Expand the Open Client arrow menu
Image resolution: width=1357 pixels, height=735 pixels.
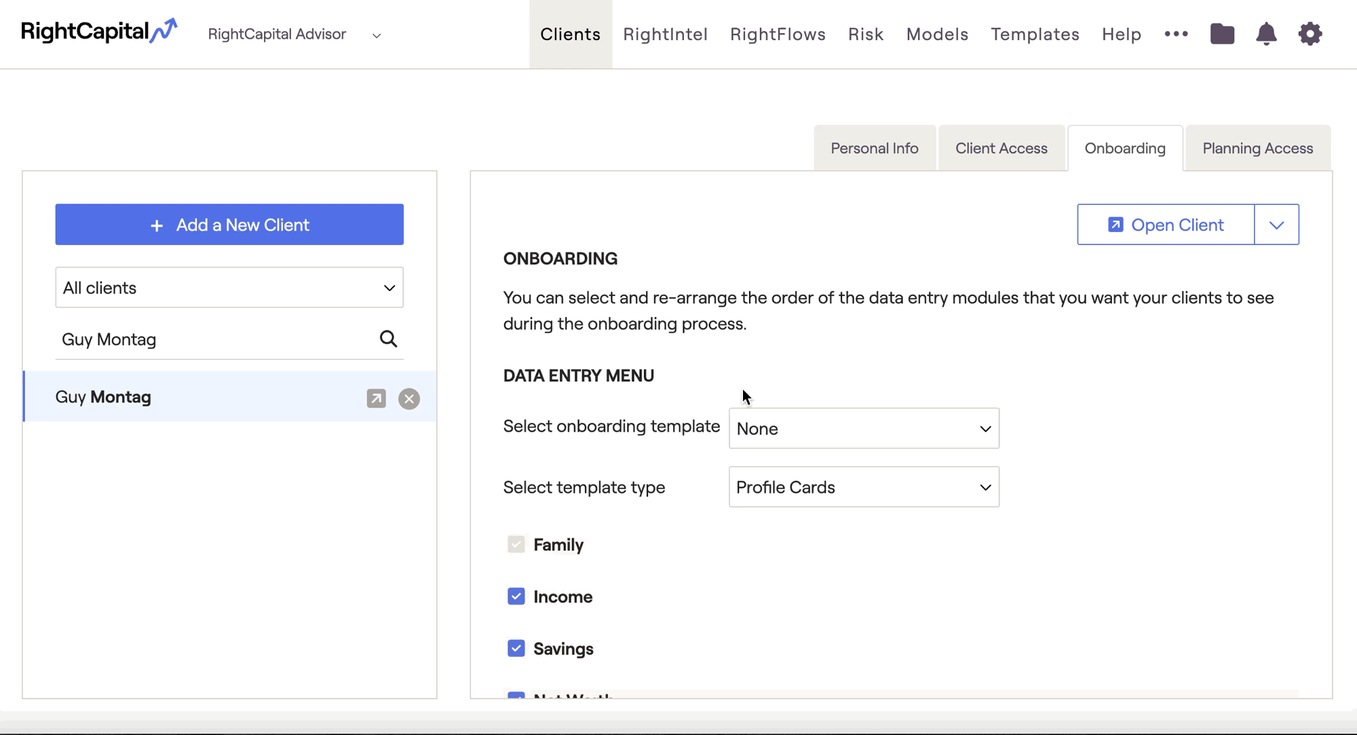1276,225
